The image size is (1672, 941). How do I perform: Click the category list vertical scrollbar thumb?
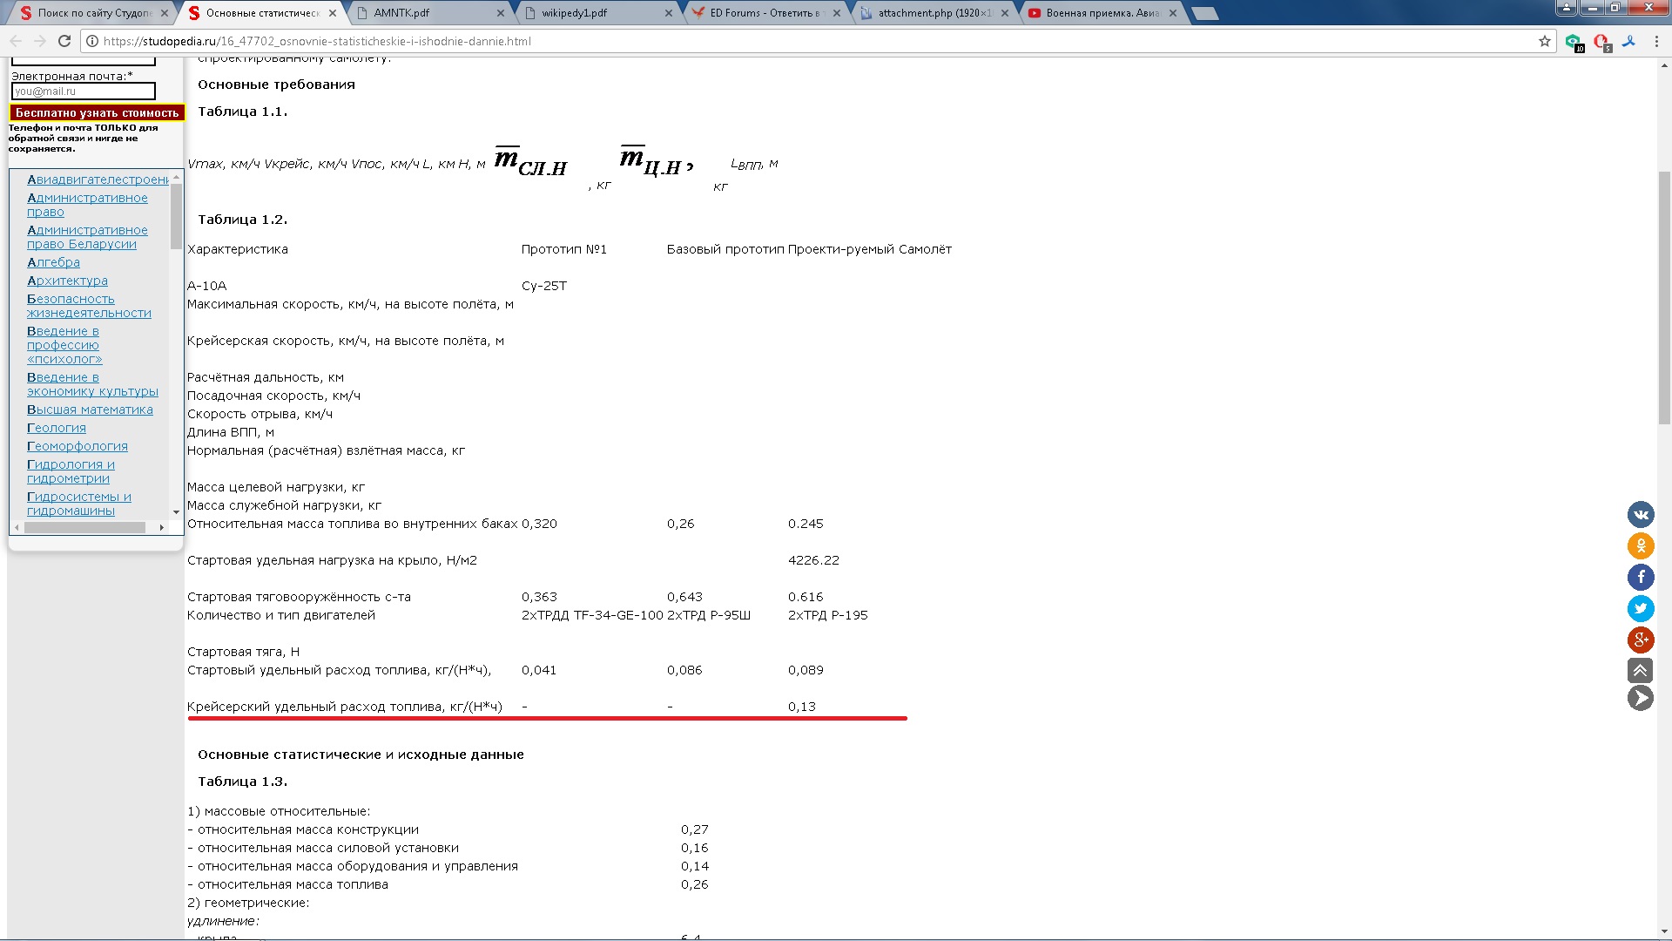coord(176,216)
